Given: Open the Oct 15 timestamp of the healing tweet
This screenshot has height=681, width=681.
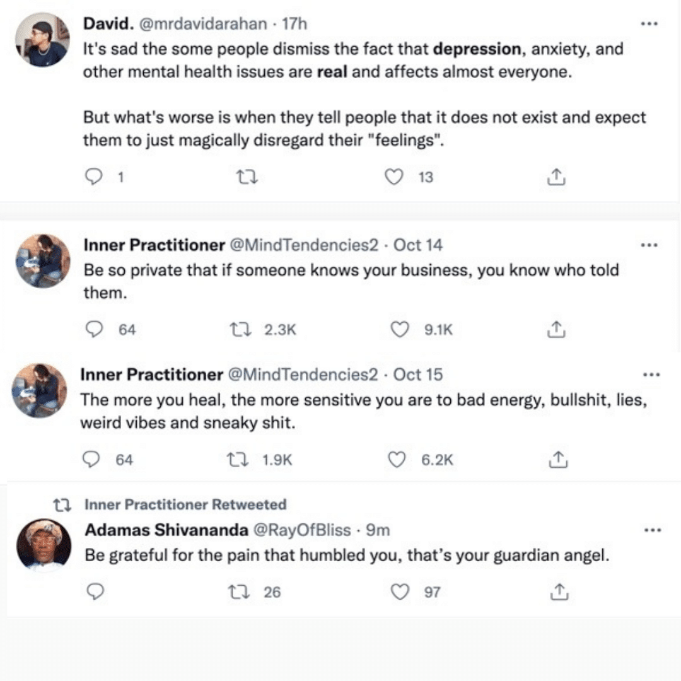Looking at the screenshot, I should coord(417,375).
